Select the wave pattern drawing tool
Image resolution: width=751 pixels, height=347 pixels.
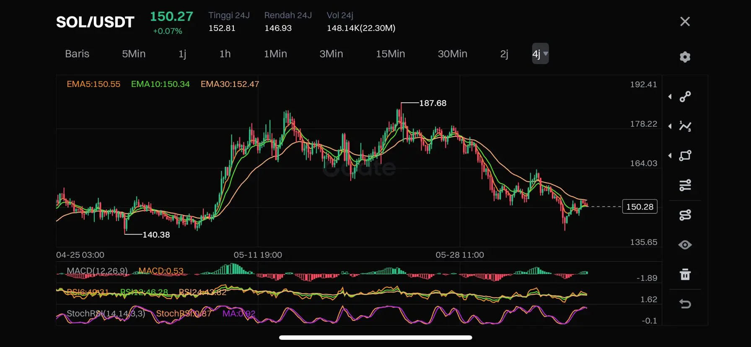(x=685, y=126)
